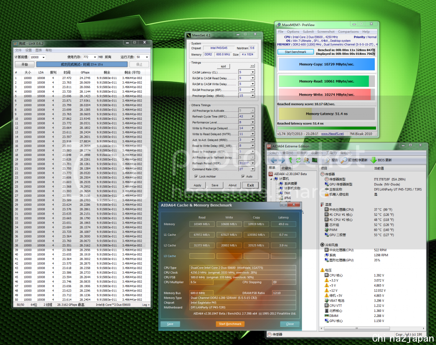This screenshot has width=436, height=345.
Task: Click AIDA64 green up-level arrow icon
Action: tap(290, 160)
